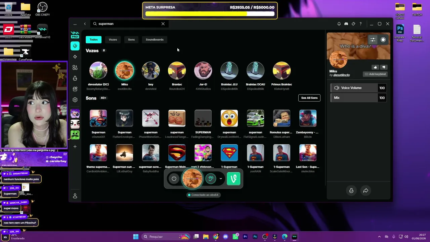Open the @esotilincito creator link

pyautogui.click(x=341, y=75)
